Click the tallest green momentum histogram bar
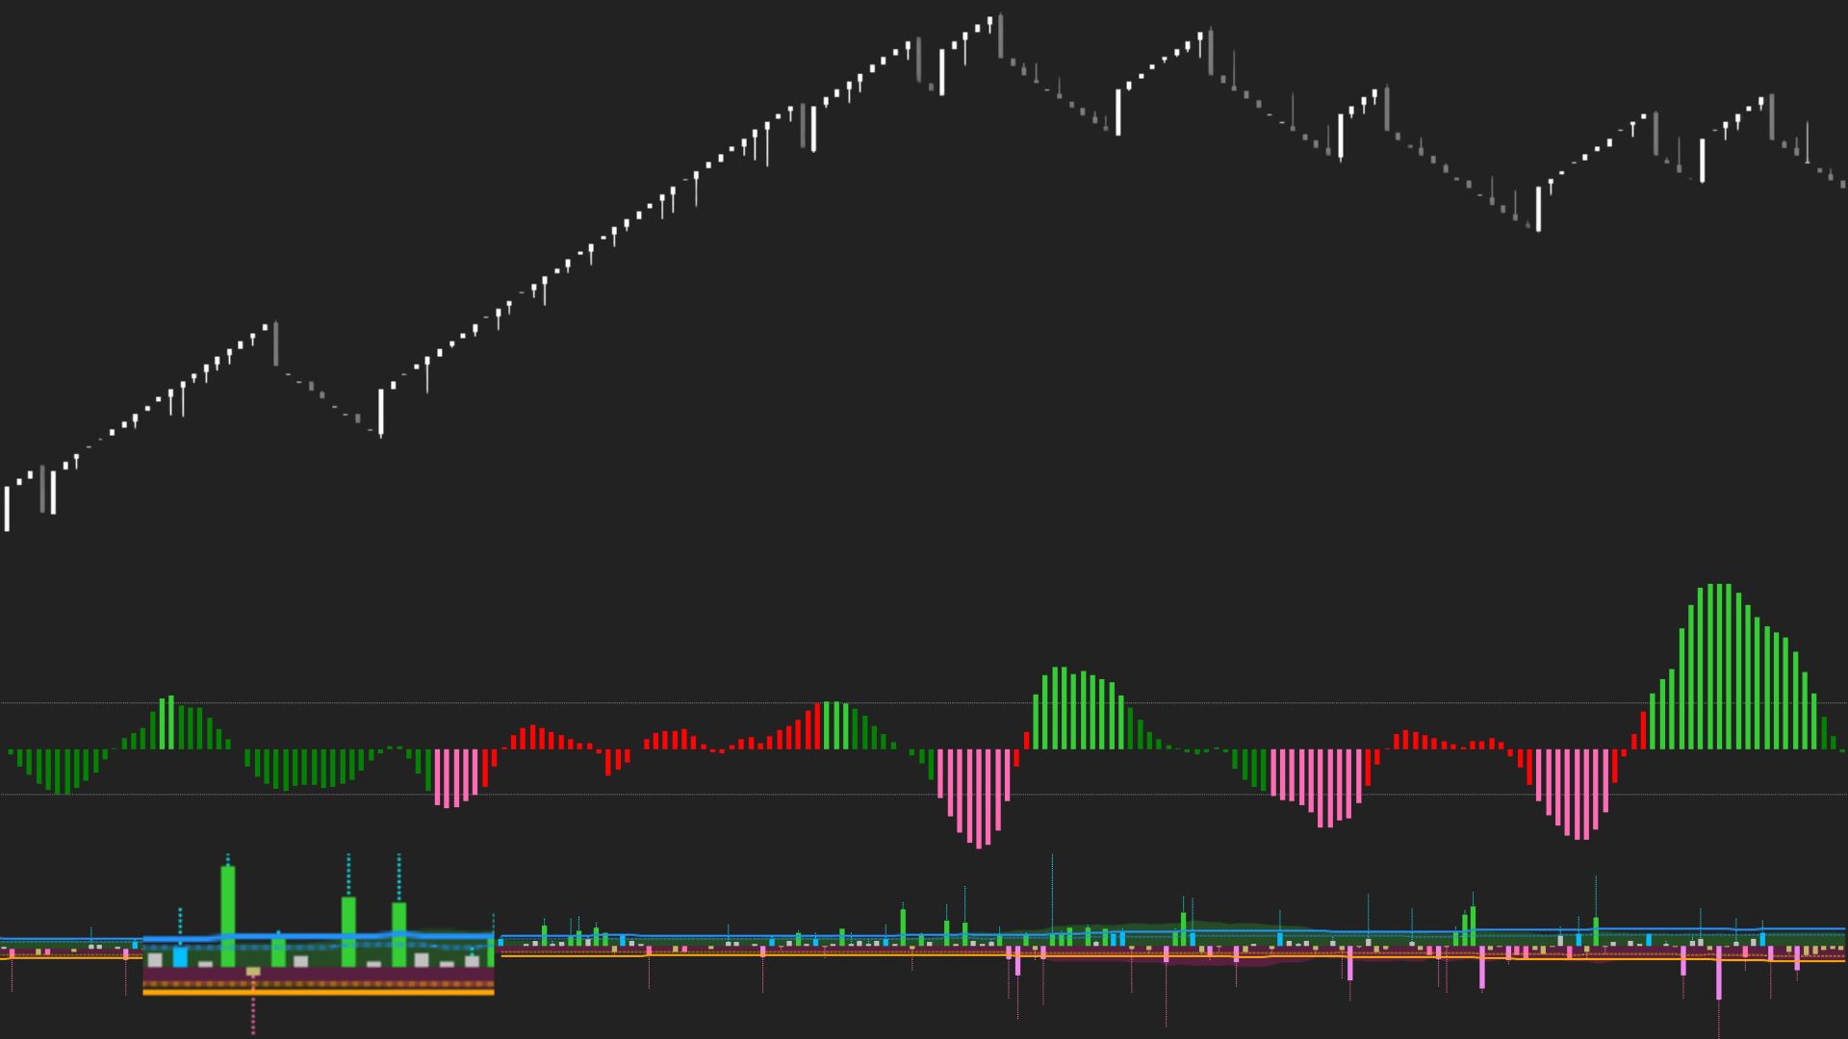 click(1719, 667)
